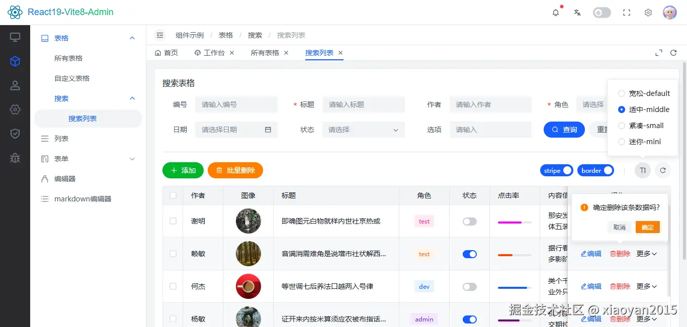This screenshot has width=687, height=327.
Task: Click the table refresh icon button
Action: (663, 170)
